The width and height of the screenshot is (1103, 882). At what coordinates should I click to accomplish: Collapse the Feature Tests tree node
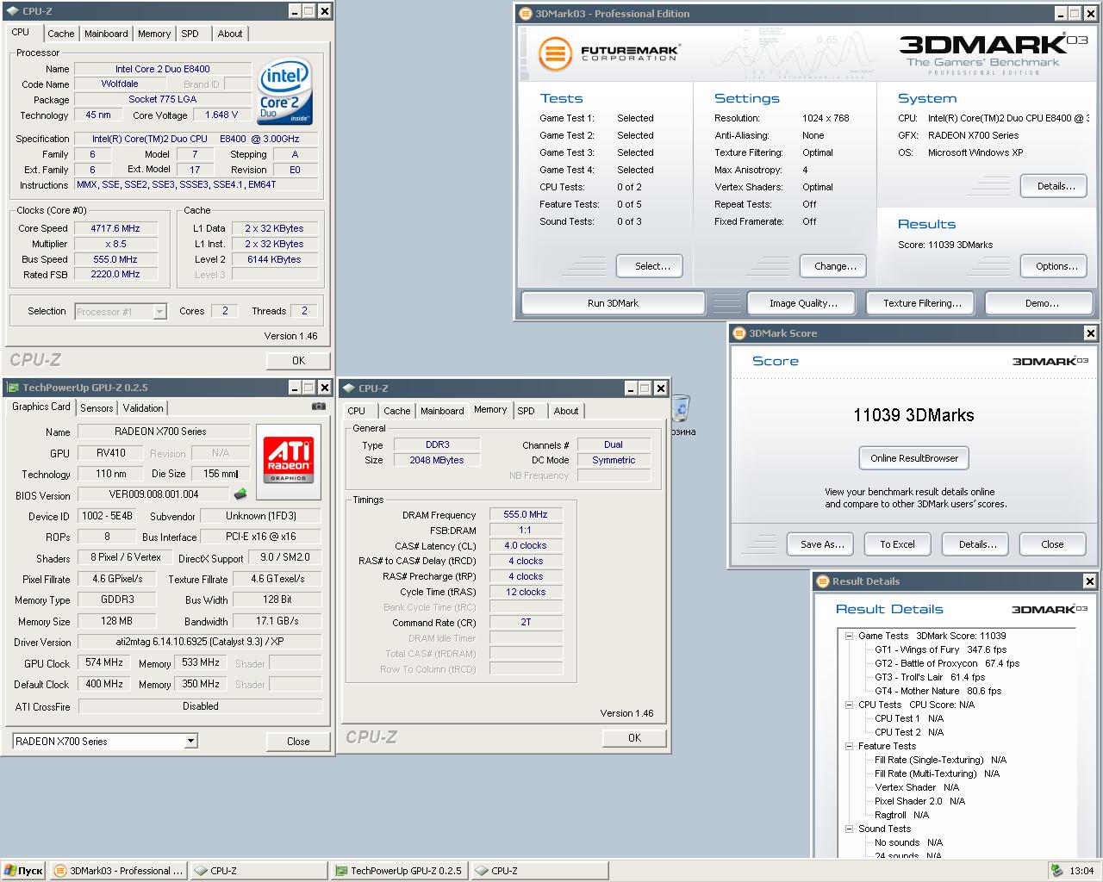pyautogui.click(x=849, y=746)
